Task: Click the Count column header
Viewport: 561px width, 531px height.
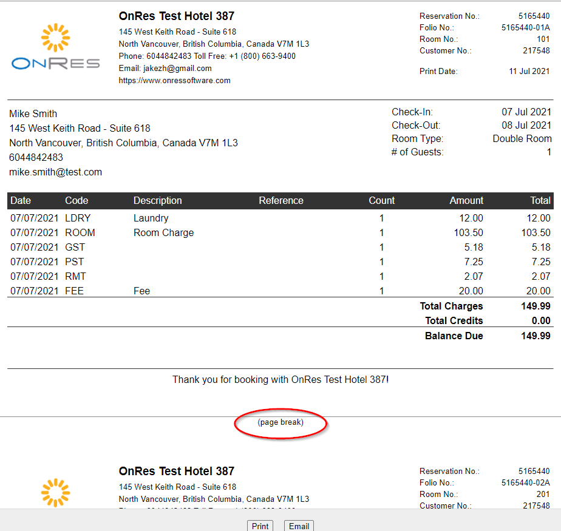Action: (x=382, y=201)
